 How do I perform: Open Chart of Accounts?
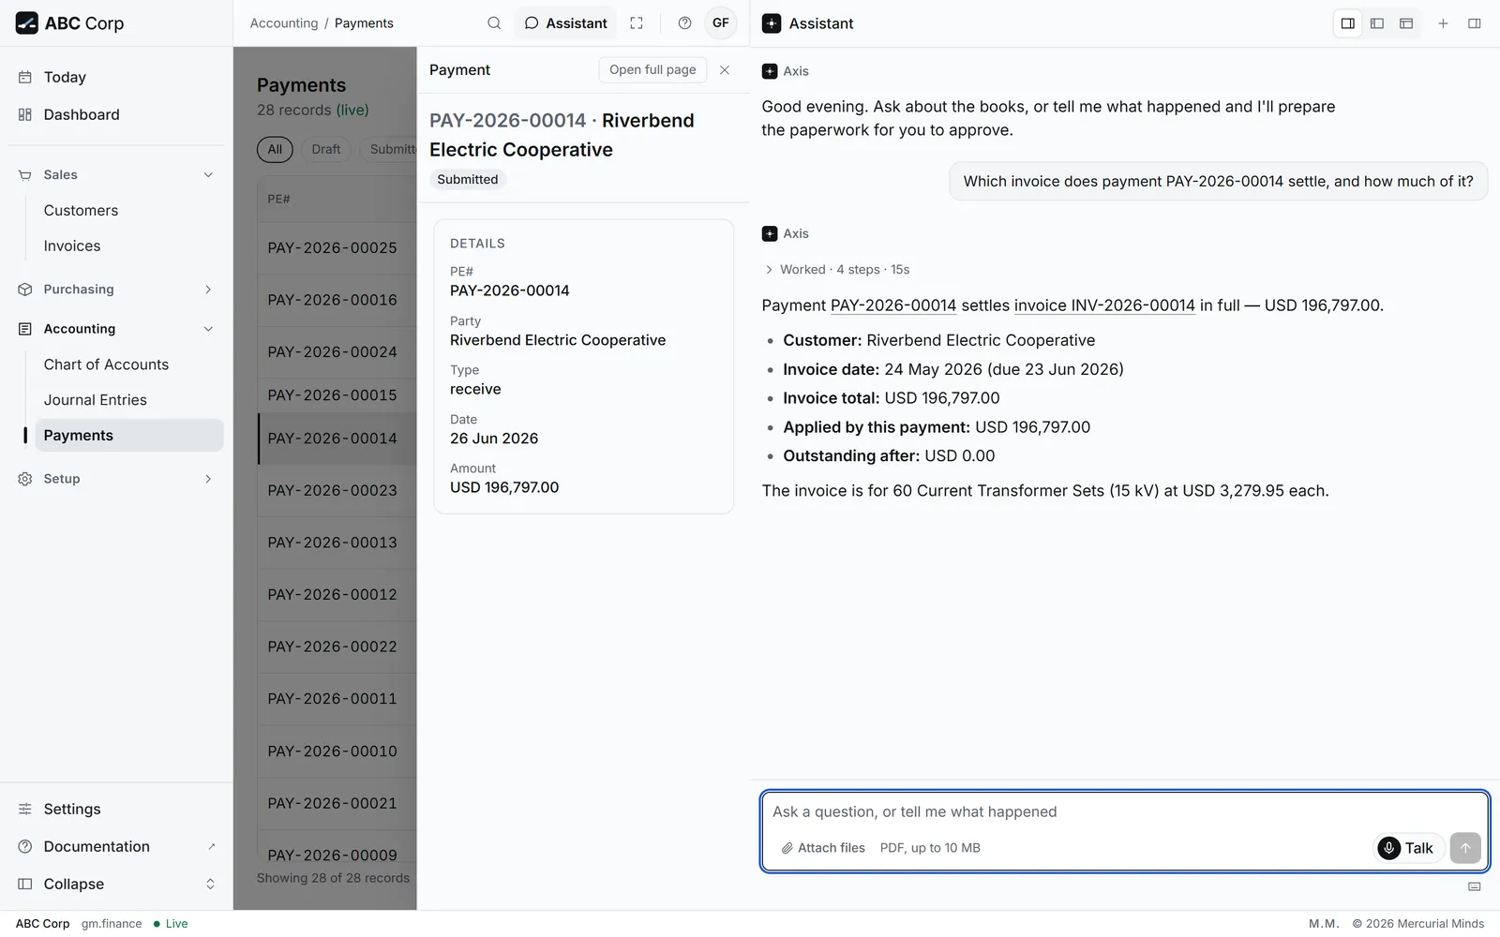tap(129, 364)
